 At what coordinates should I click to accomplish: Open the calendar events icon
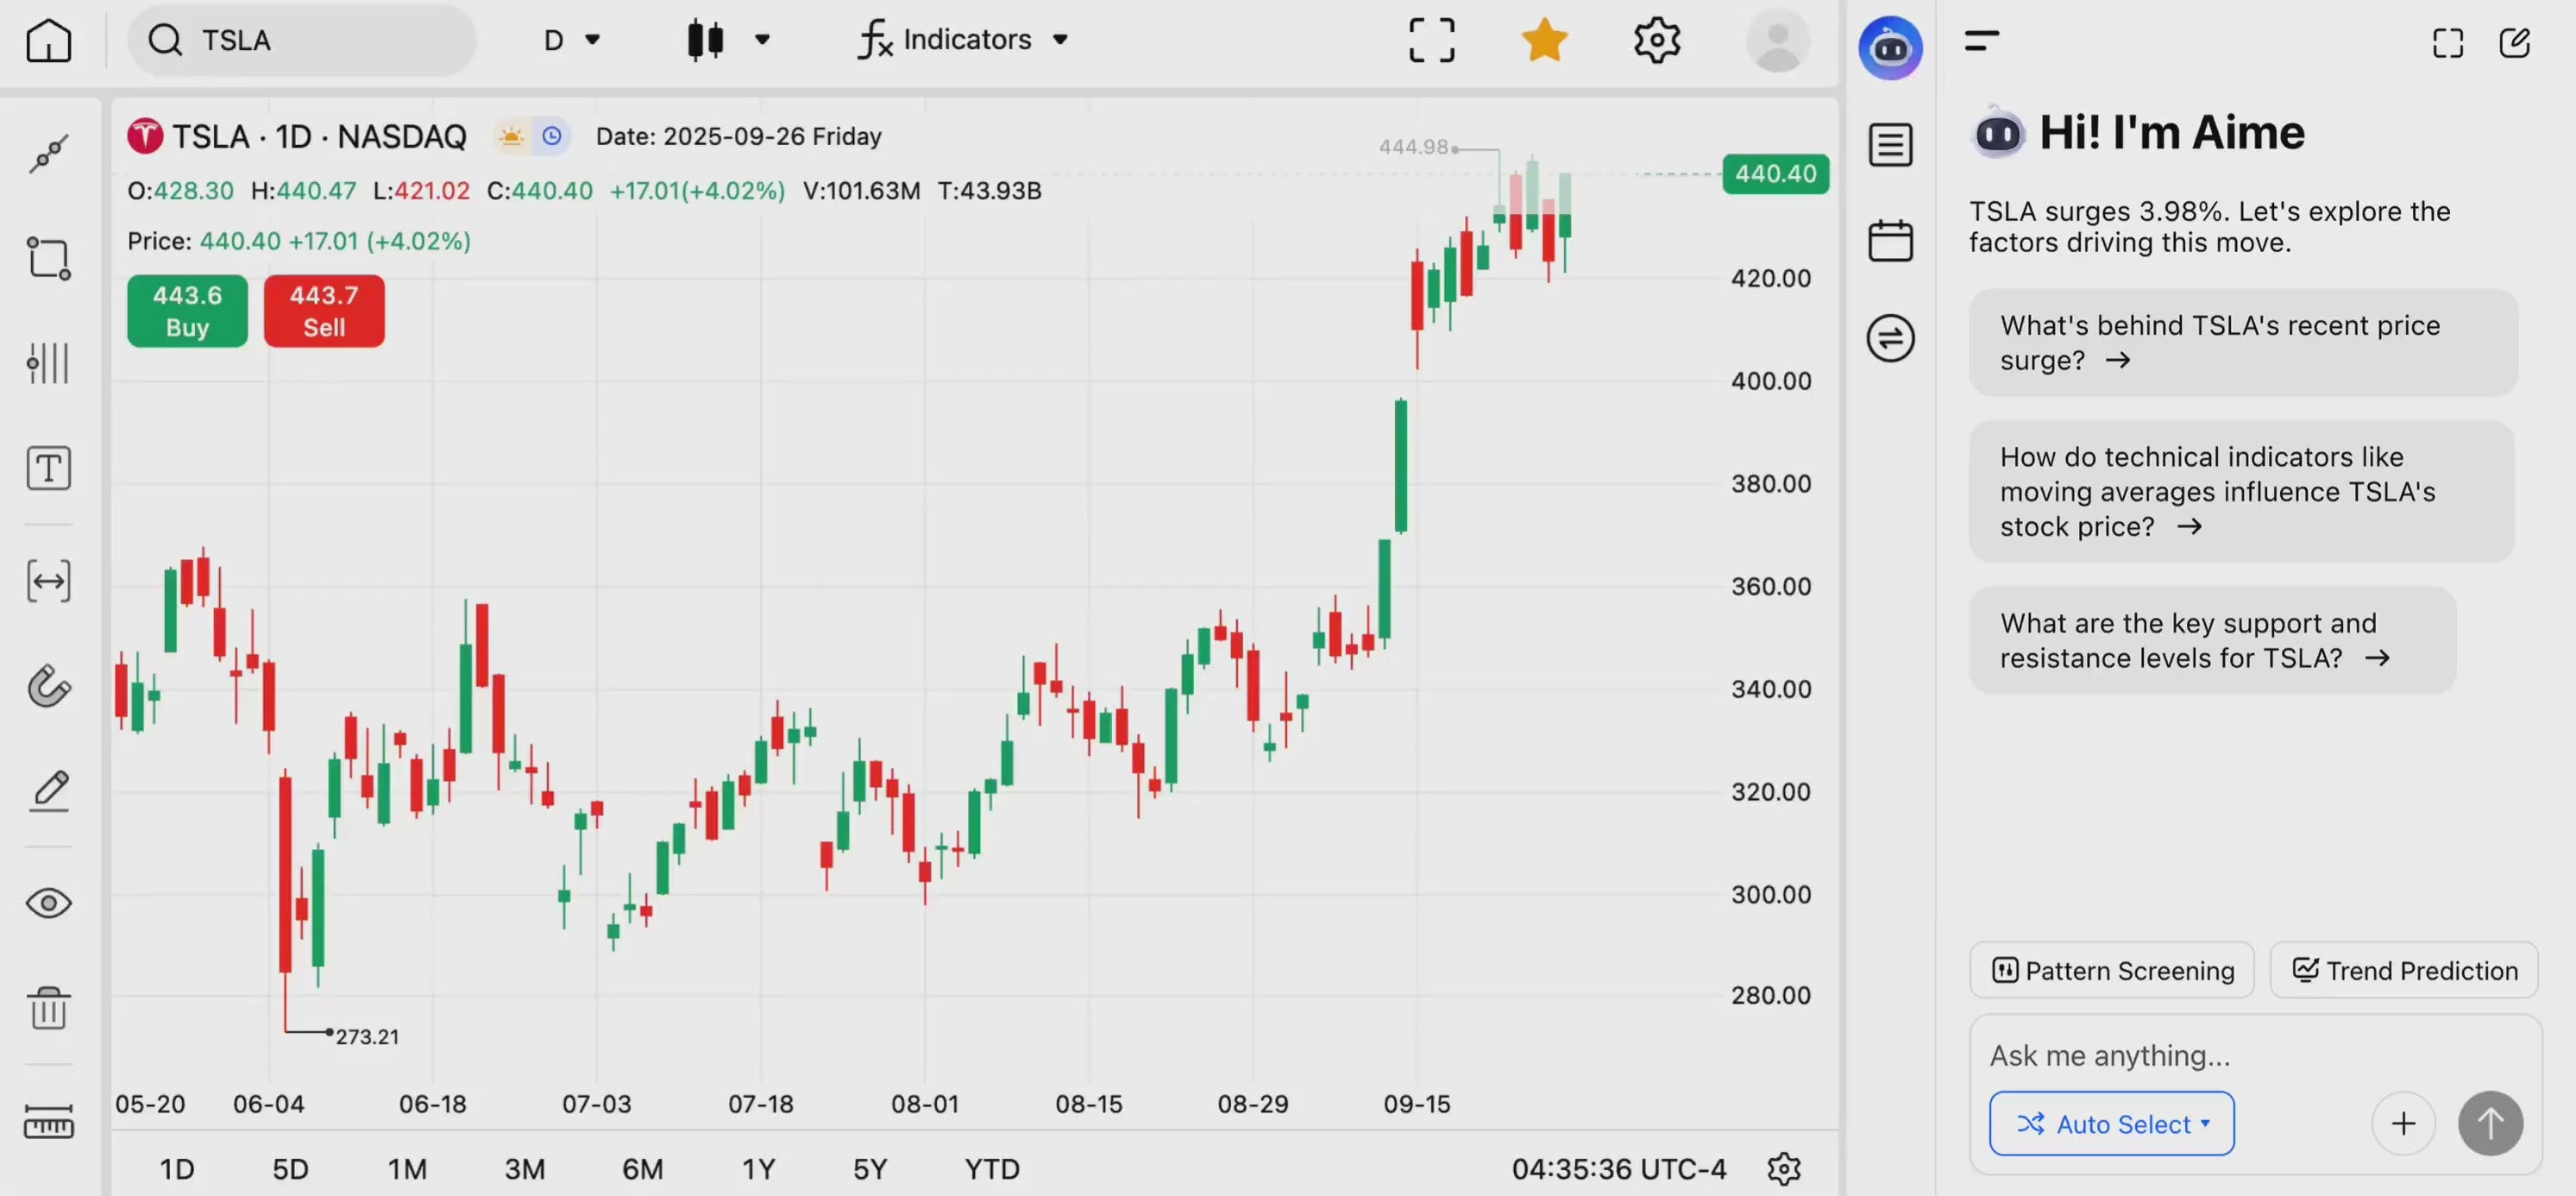pyautogui.click(x=1890, y=241)
